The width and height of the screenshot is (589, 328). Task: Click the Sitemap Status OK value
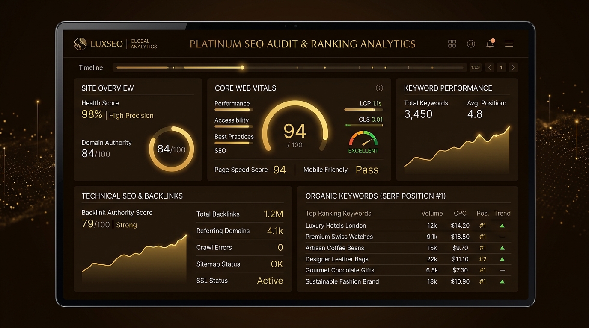[x=277, y=264]
